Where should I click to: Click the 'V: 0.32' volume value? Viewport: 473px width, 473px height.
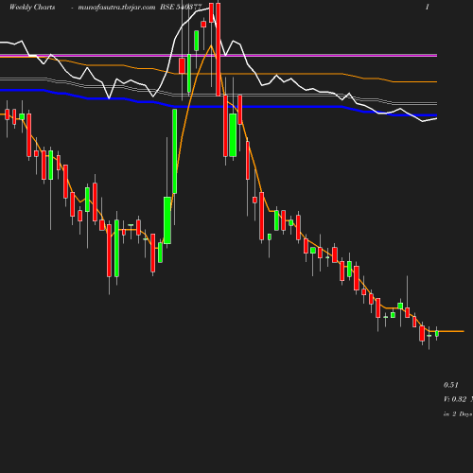coord(455,399)
